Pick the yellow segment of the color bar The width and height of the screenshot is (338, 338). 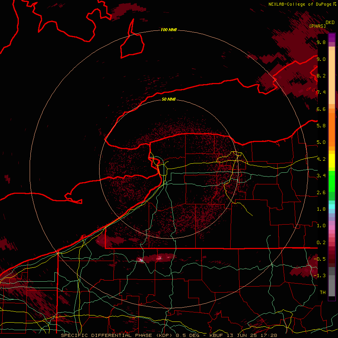pos(332,161)
